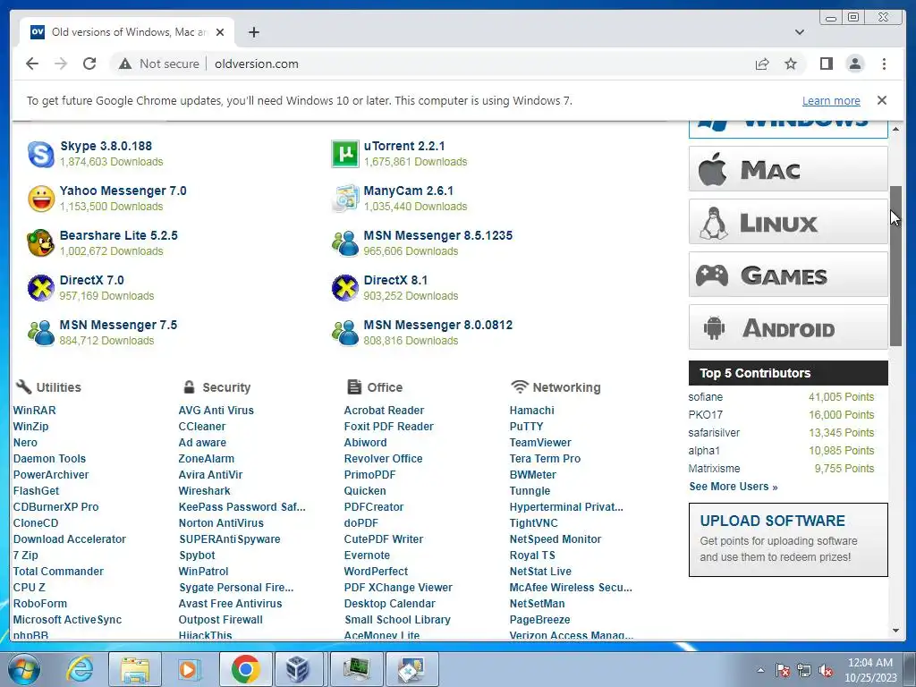
Task: Open the Norton AntiVirus link
Action: [x=221, y=522]
